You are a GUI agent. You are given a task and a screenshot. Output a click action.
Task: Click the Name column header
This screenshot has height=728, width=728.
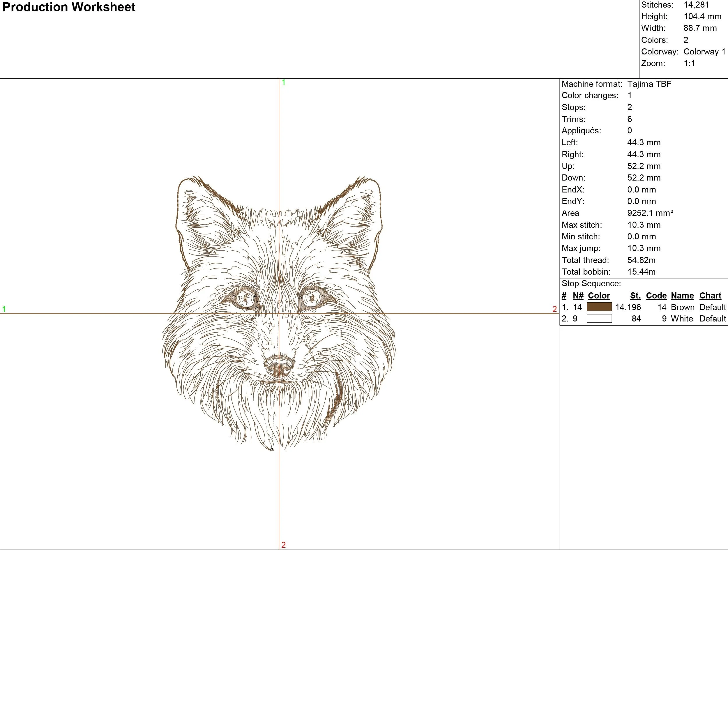tap(682, 296)
